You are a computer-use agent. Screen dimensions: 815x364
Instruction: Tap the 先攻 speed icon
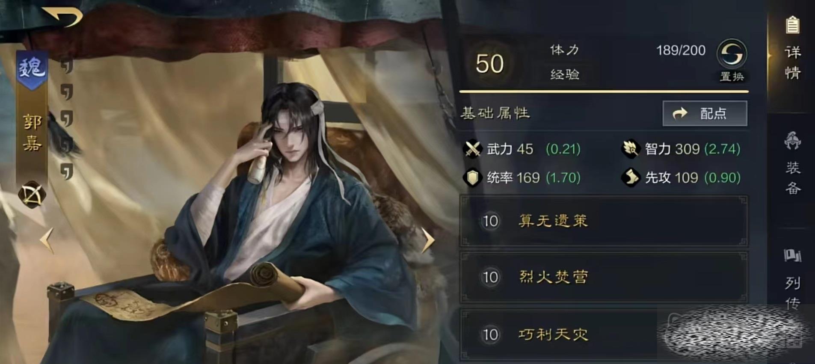[x=630, y=178]
